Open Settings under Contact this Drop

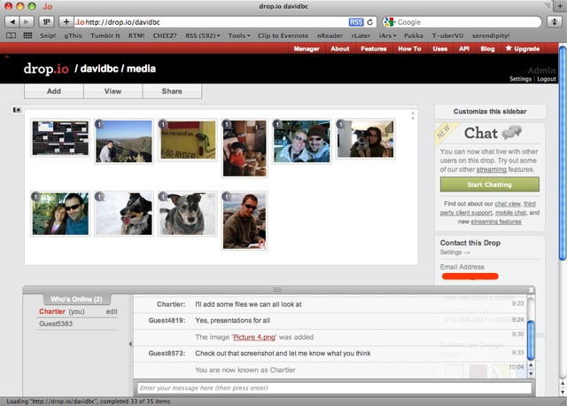pyautogui.click(x=454, y=253)
